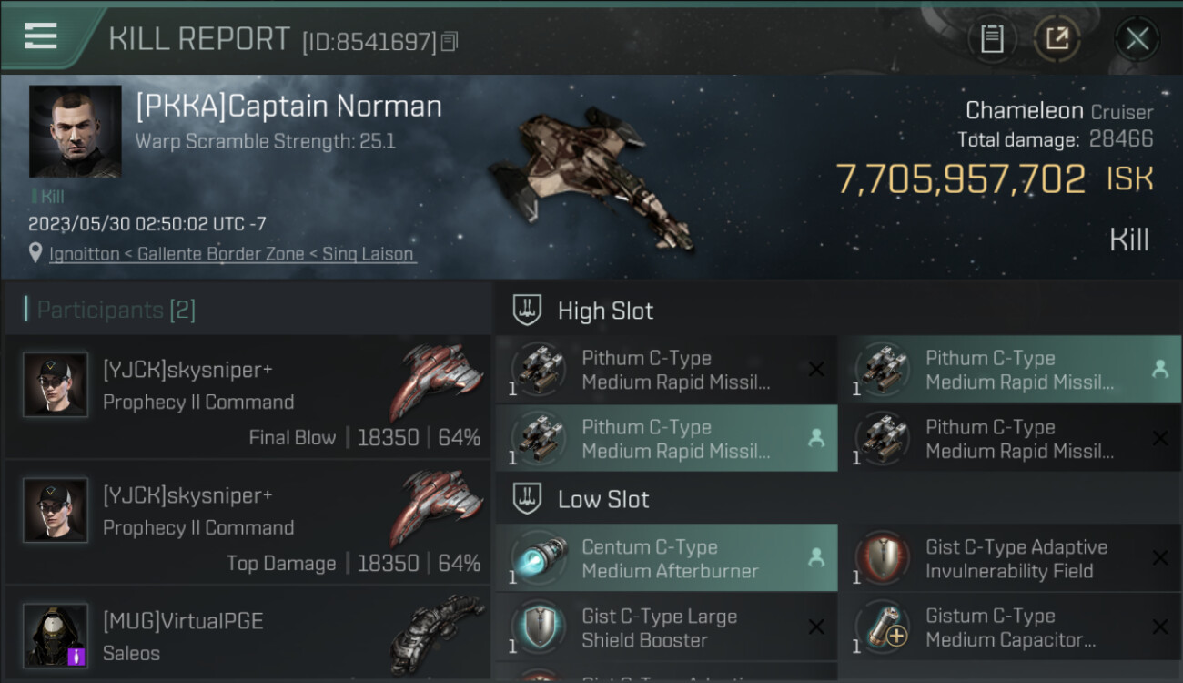
Task: Close the kill report window
Action: tap(1137, 38)
